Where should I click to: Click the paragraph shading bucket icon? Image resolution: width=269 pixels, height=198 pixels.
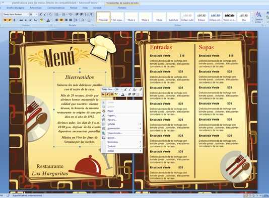[x=83, y=20]
